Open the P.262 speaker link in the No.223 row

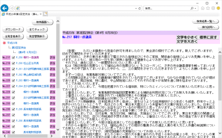pos(28,75)
